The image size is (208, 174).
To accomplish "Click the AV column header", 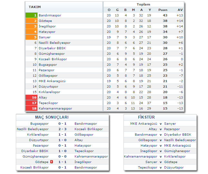I will pyautogui.click(x=180, y=10).
